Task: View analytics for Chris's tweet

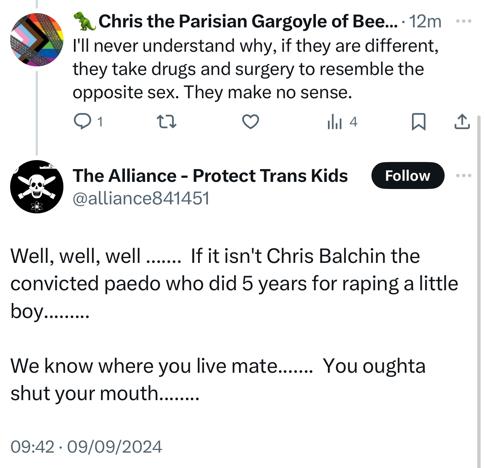Action: 335,121
